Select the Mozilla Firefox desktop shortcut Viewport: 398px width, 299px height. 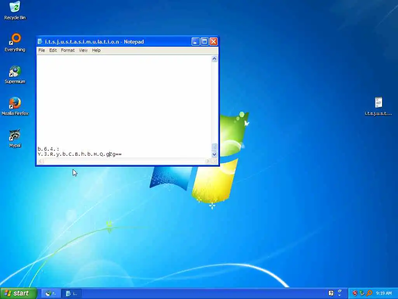click(x=15, y=106)
